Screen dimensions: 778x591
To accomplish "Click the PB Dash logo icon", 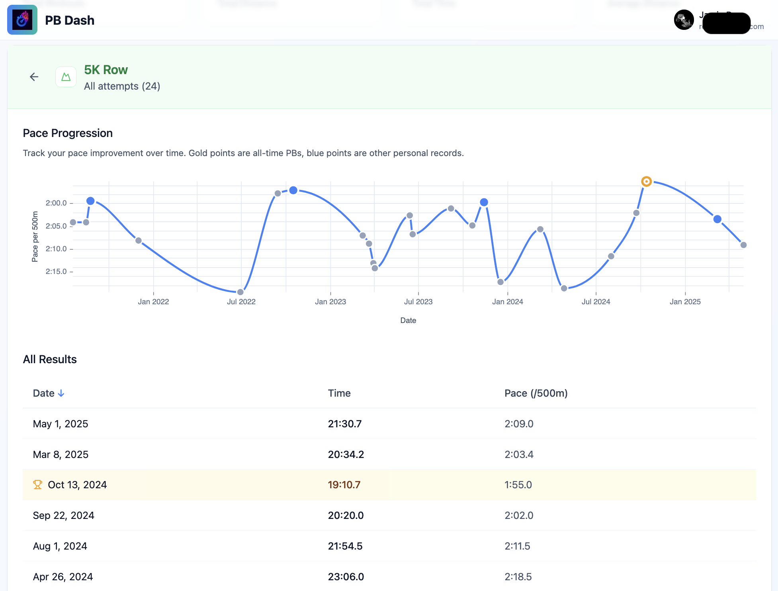I will click(x=22, y=20).
